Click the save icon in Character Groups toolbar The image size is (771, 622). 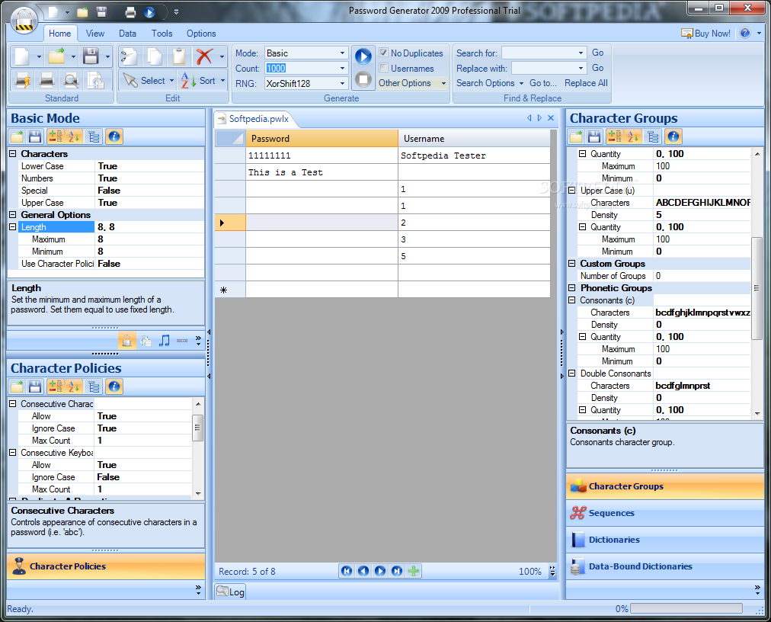(x=594, y=136)
